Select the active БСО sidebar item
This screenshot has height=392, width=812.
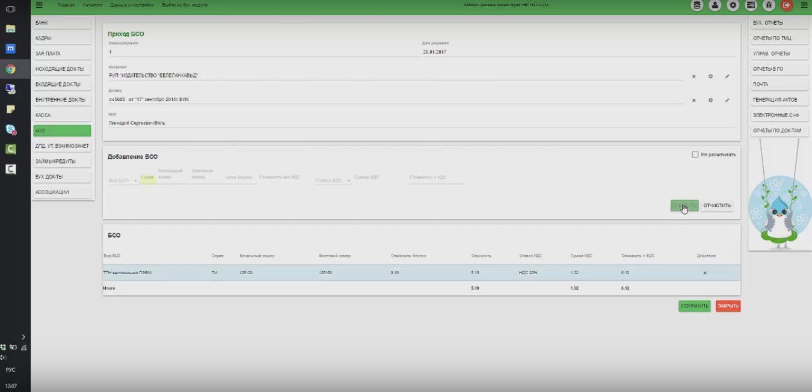62,130
